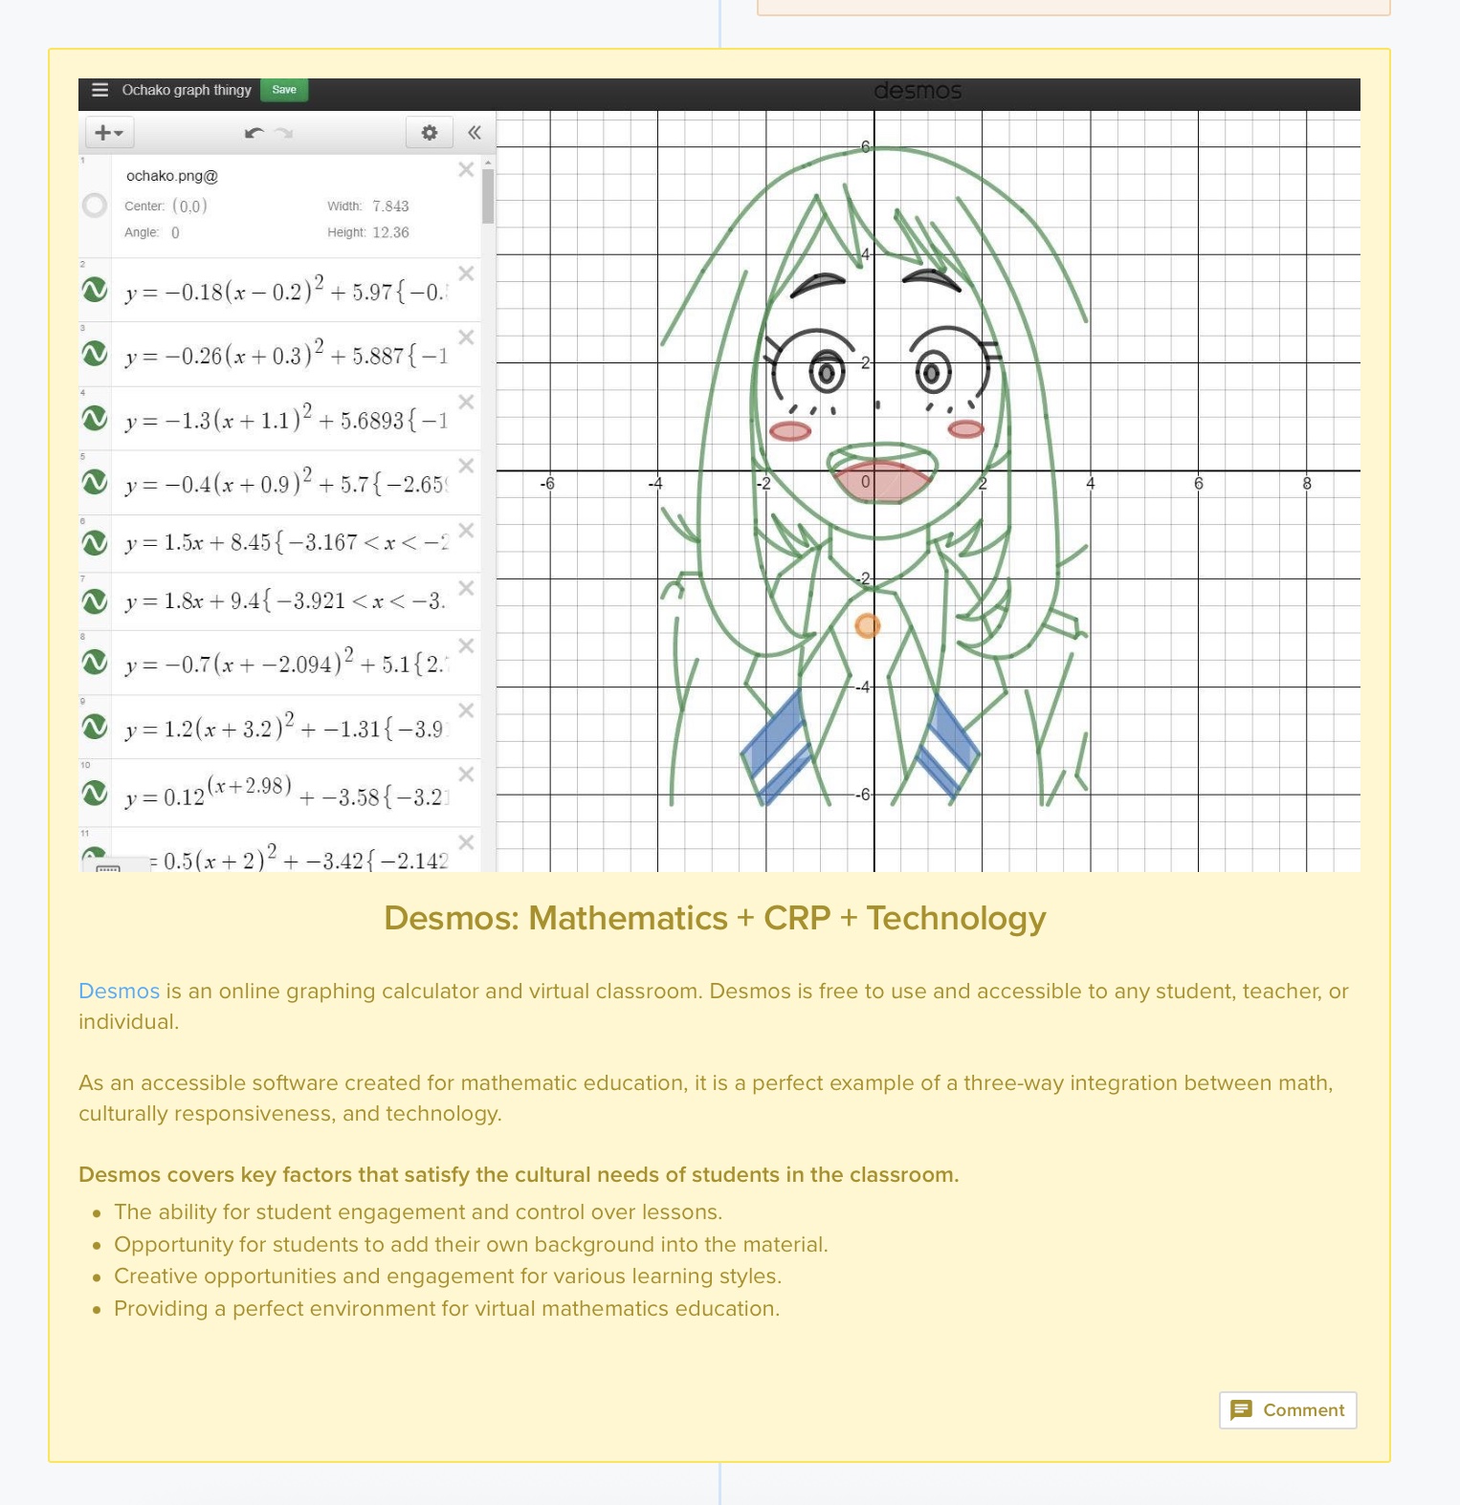Click the undo arrow icon
Image resolution: width=1460 pixels, height=1505 pixels.
coord(254,133)
